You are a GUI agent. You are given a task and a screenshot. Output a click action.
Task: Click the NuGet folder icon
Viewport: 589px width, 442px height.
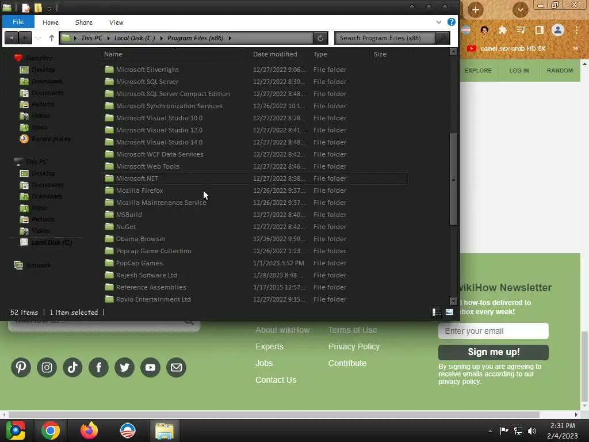point(109,227)
